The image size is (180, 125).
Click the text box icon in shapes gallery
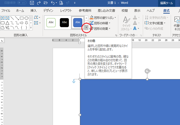pos(3,18)
